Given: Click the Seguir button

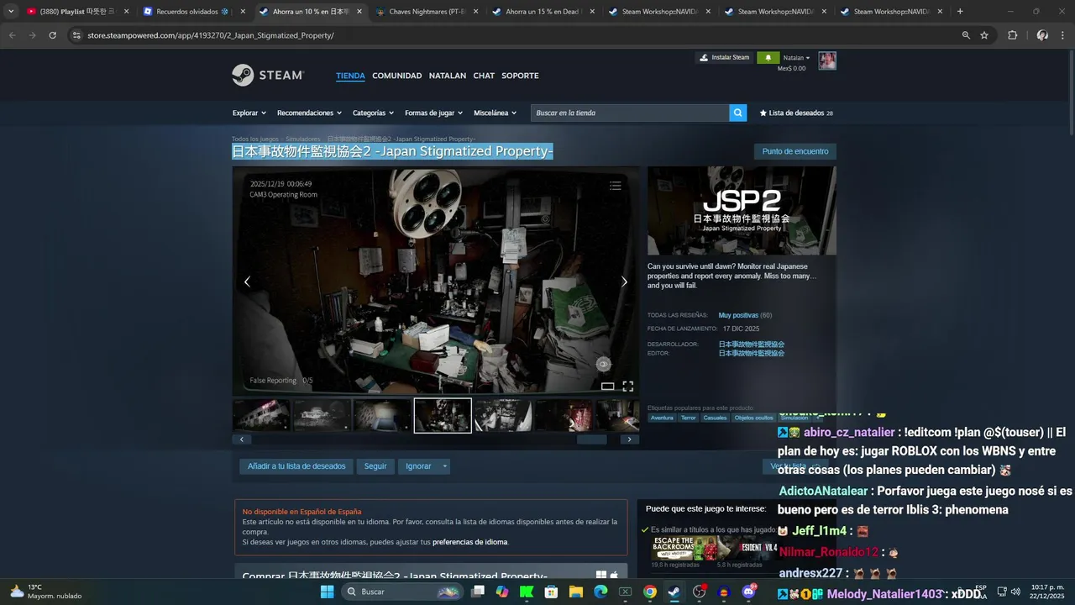Looking at the screenshot, I should (375, 466).
